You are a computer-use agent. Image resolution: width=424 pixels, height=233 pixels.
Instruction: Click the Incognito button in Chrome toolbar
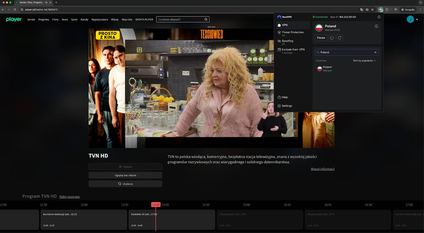(408, 10)
